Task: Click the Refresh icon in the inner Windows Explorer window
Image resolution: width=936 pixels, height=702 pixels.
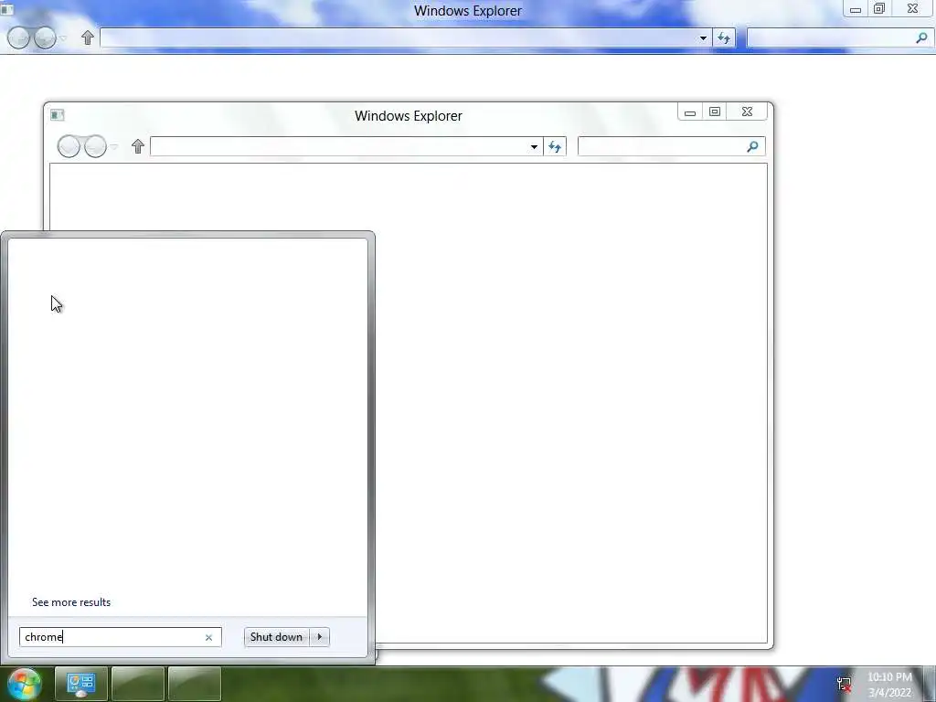Action: click(555, 147)
